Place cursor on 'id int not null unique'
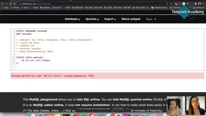Screen dimensions: 206x116 pyautogui.click(x=36, y=60)
